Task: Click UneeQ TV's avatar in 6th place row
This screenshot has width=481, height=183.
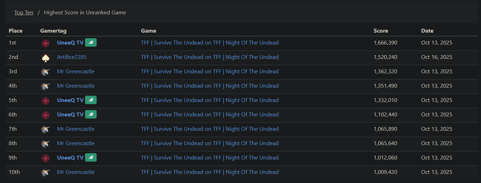Action: 45,115
